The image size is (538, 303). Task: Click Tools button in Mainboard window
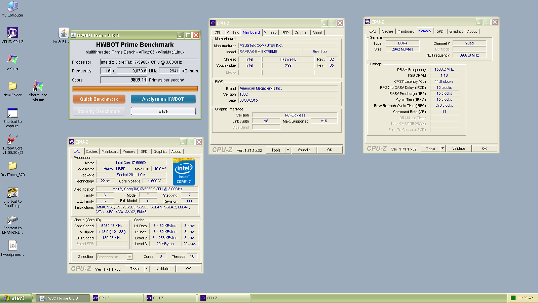[276, 150]
